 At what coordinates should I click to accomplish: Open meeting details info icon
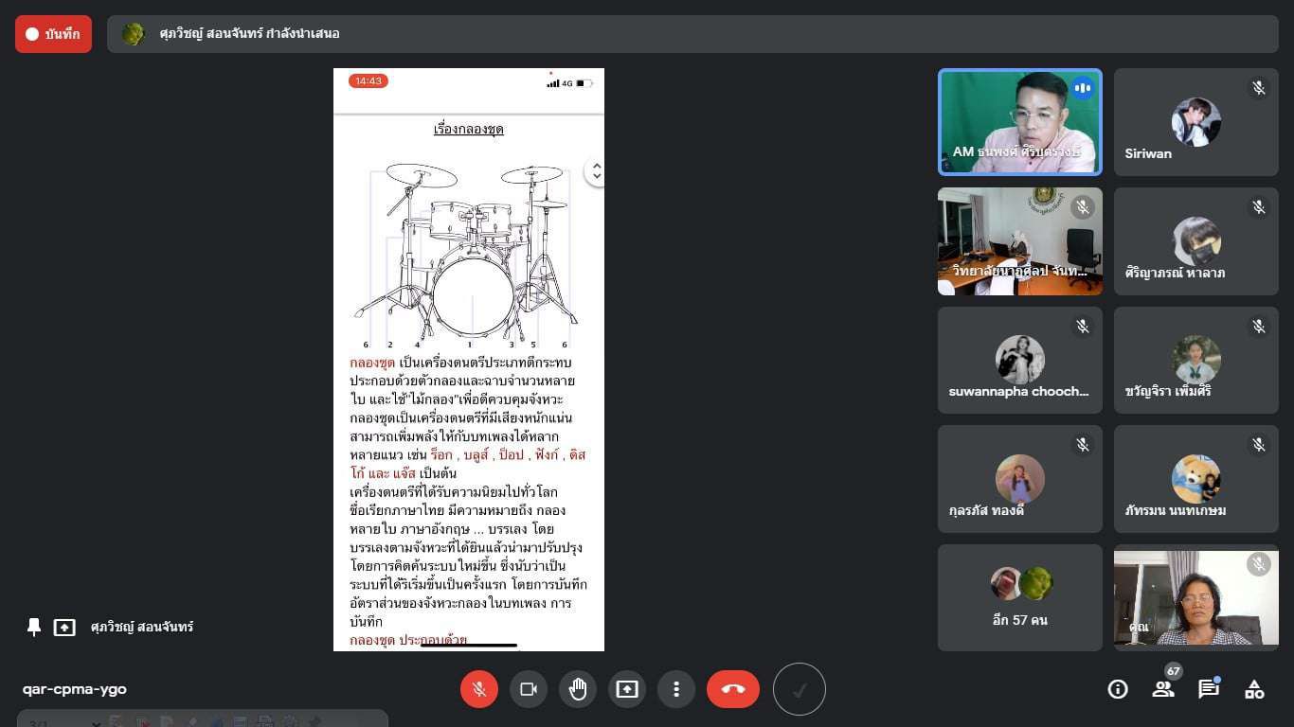[1118, 689]
